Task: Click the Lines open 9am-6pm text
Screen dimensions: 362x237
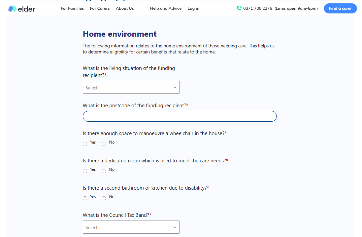Action: pyautogui.click(x=296, y=8)
